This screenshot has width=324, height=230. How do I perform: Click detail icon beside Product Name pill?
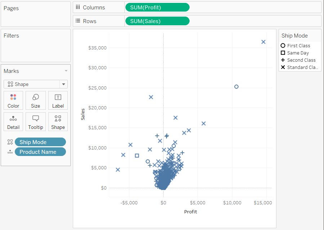[10, 152]
